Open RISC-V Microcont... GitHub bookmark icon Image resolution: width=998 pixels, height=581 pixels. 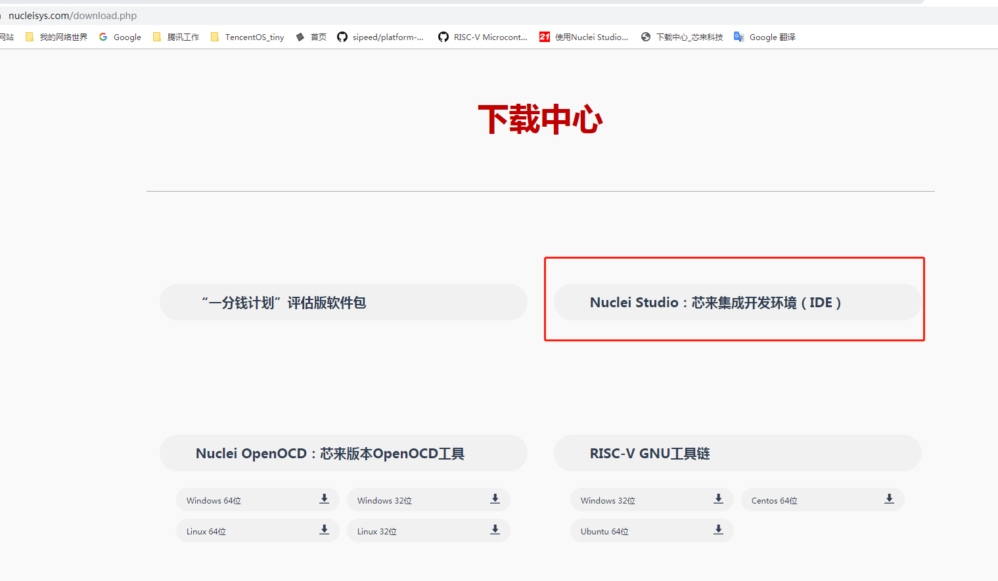(443, 37)
